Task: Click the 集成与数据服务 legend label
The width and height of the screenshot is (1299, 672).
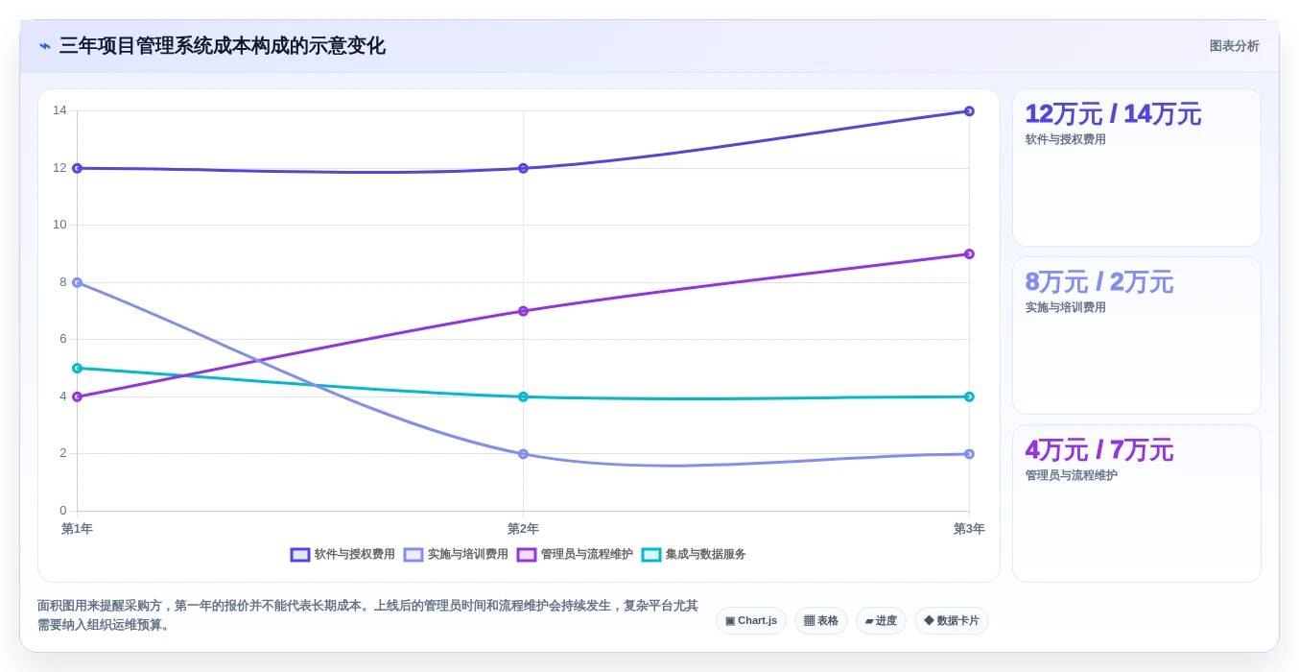Action: [706, 555]
